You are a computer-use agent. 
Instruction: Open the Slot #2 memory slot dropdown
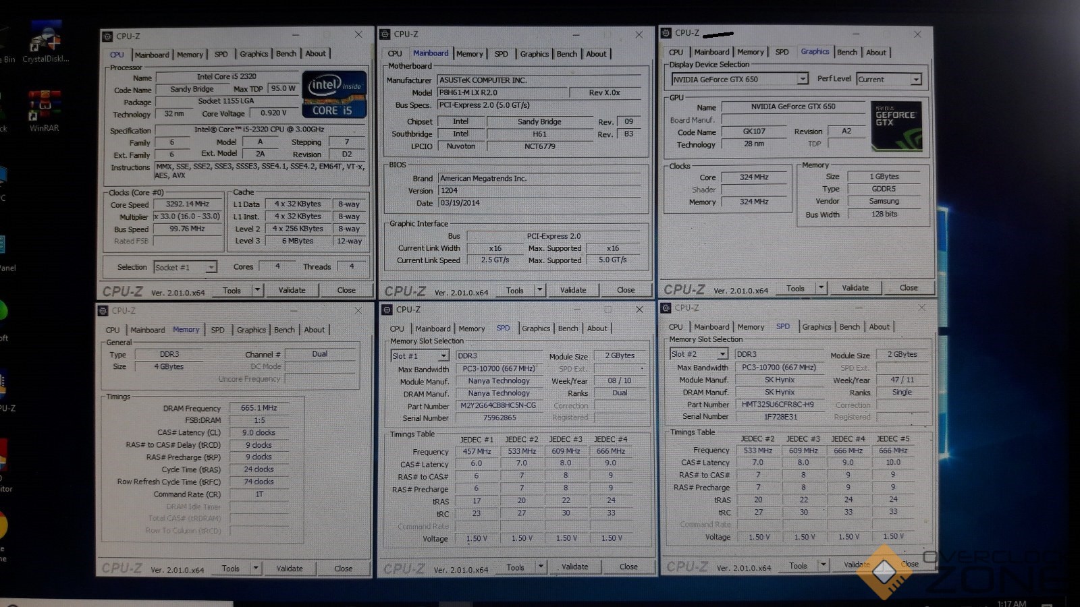point(722,354)
